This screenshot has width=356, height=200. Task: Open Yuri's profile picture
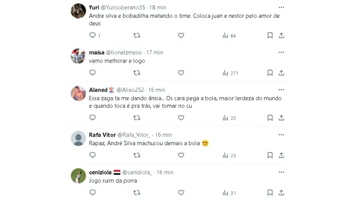[x=78, y=11]
